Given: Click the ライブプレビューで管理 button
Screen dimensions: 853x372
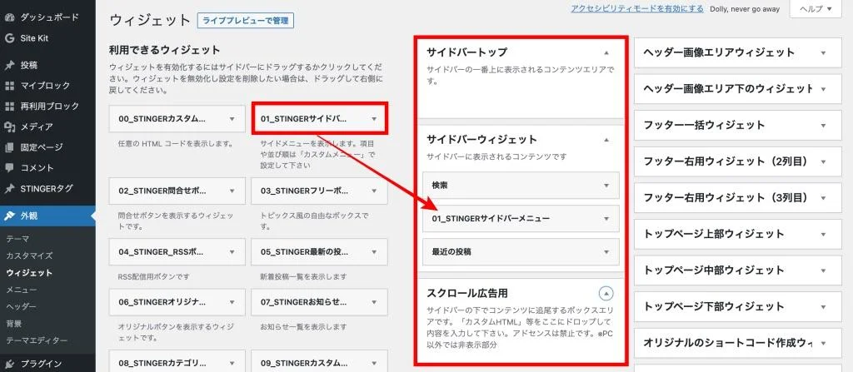Looking at the screenshot, I should click(246, 21).
